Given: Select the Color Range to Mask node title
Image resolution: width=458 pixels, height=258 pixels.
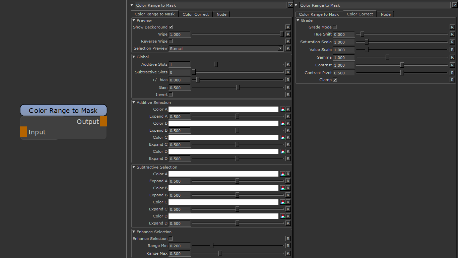Looking at the screenshot, I should click(x=63, y=111).
